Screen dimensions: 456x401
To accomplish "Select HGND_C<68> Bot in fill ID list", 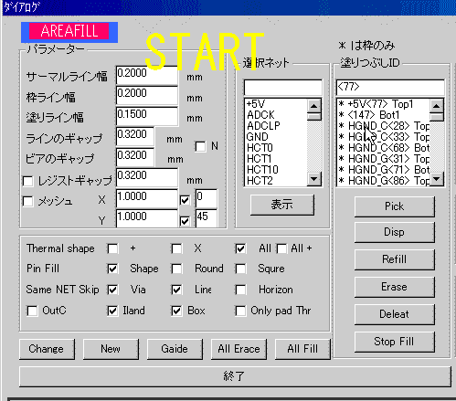I will 384,148.
